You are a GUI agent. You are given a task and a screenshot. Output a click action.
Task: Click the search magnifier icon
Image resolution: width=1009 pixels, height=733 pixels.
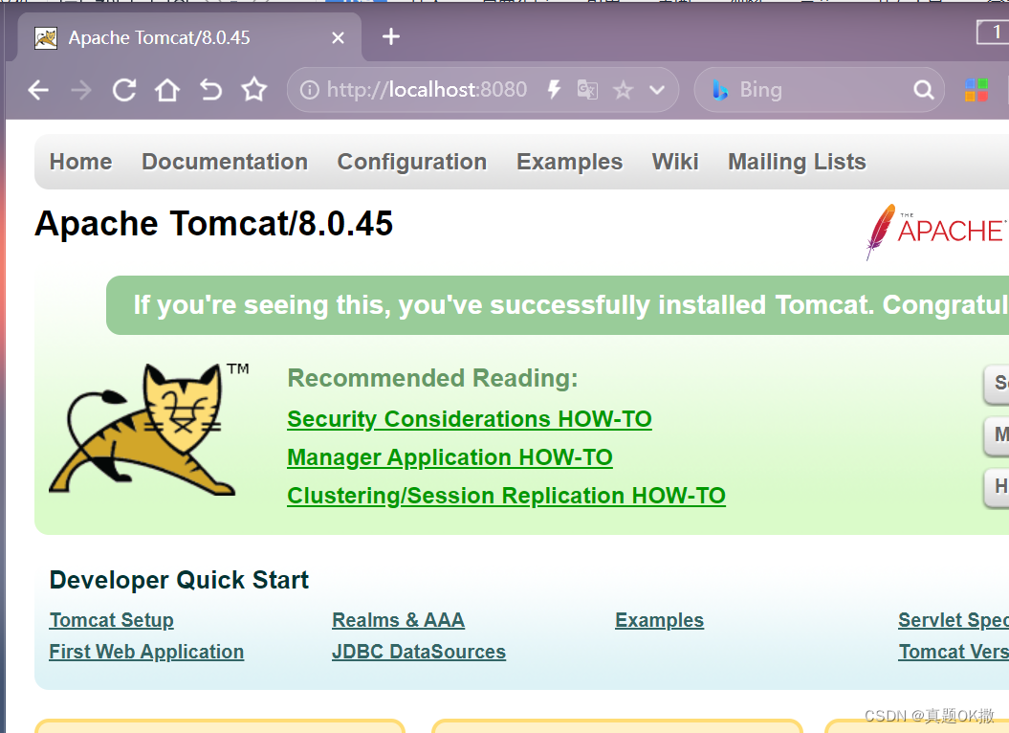pyautogui.click(x=924, y=90)
